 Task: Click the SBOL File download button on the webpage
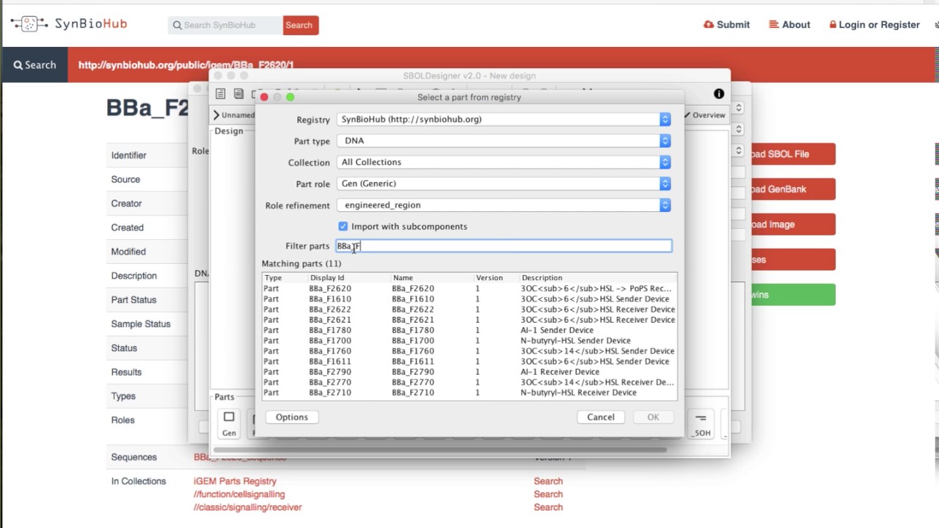coord(792,154)
